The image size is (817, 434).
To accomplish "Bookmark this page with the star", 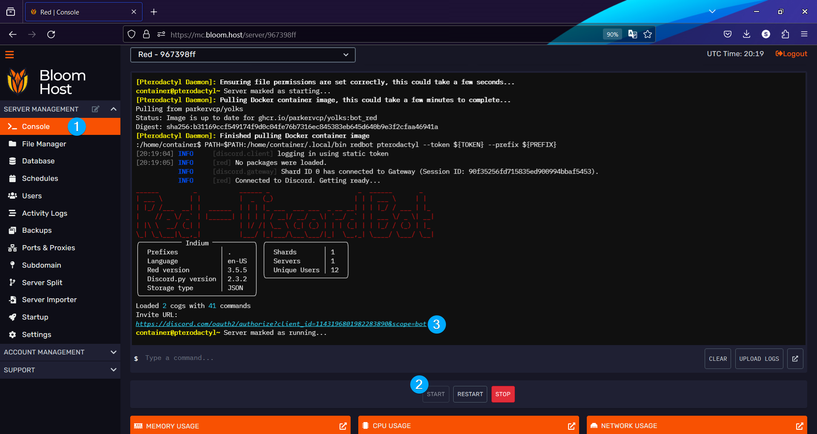I will 648,34.
